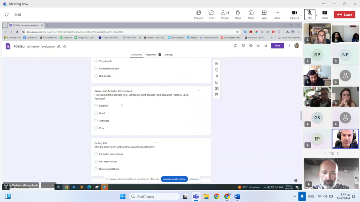Viewport: 360px width, 202px height.
Task: Open Teams window ellipsis settings menu
Action: [323, 4]
